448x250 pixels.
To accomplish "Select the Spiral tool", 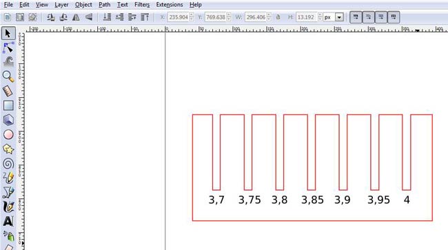I will point(8,164).
